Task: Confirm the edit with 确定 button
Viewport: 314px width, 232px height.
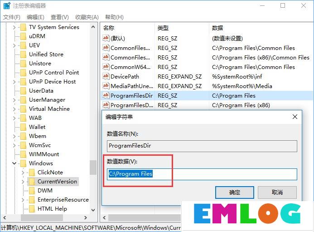Action: point(235,193)
